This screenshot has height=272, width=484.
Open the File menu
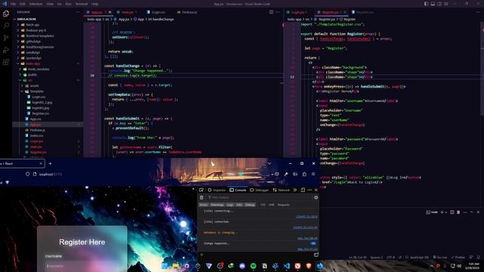[13, 4]
